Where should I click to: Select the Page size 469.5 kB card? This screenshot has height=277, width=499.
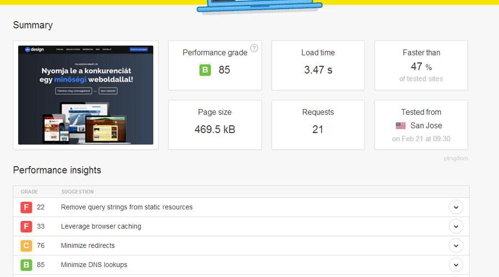pyautogui.click(x=215, y=125)
